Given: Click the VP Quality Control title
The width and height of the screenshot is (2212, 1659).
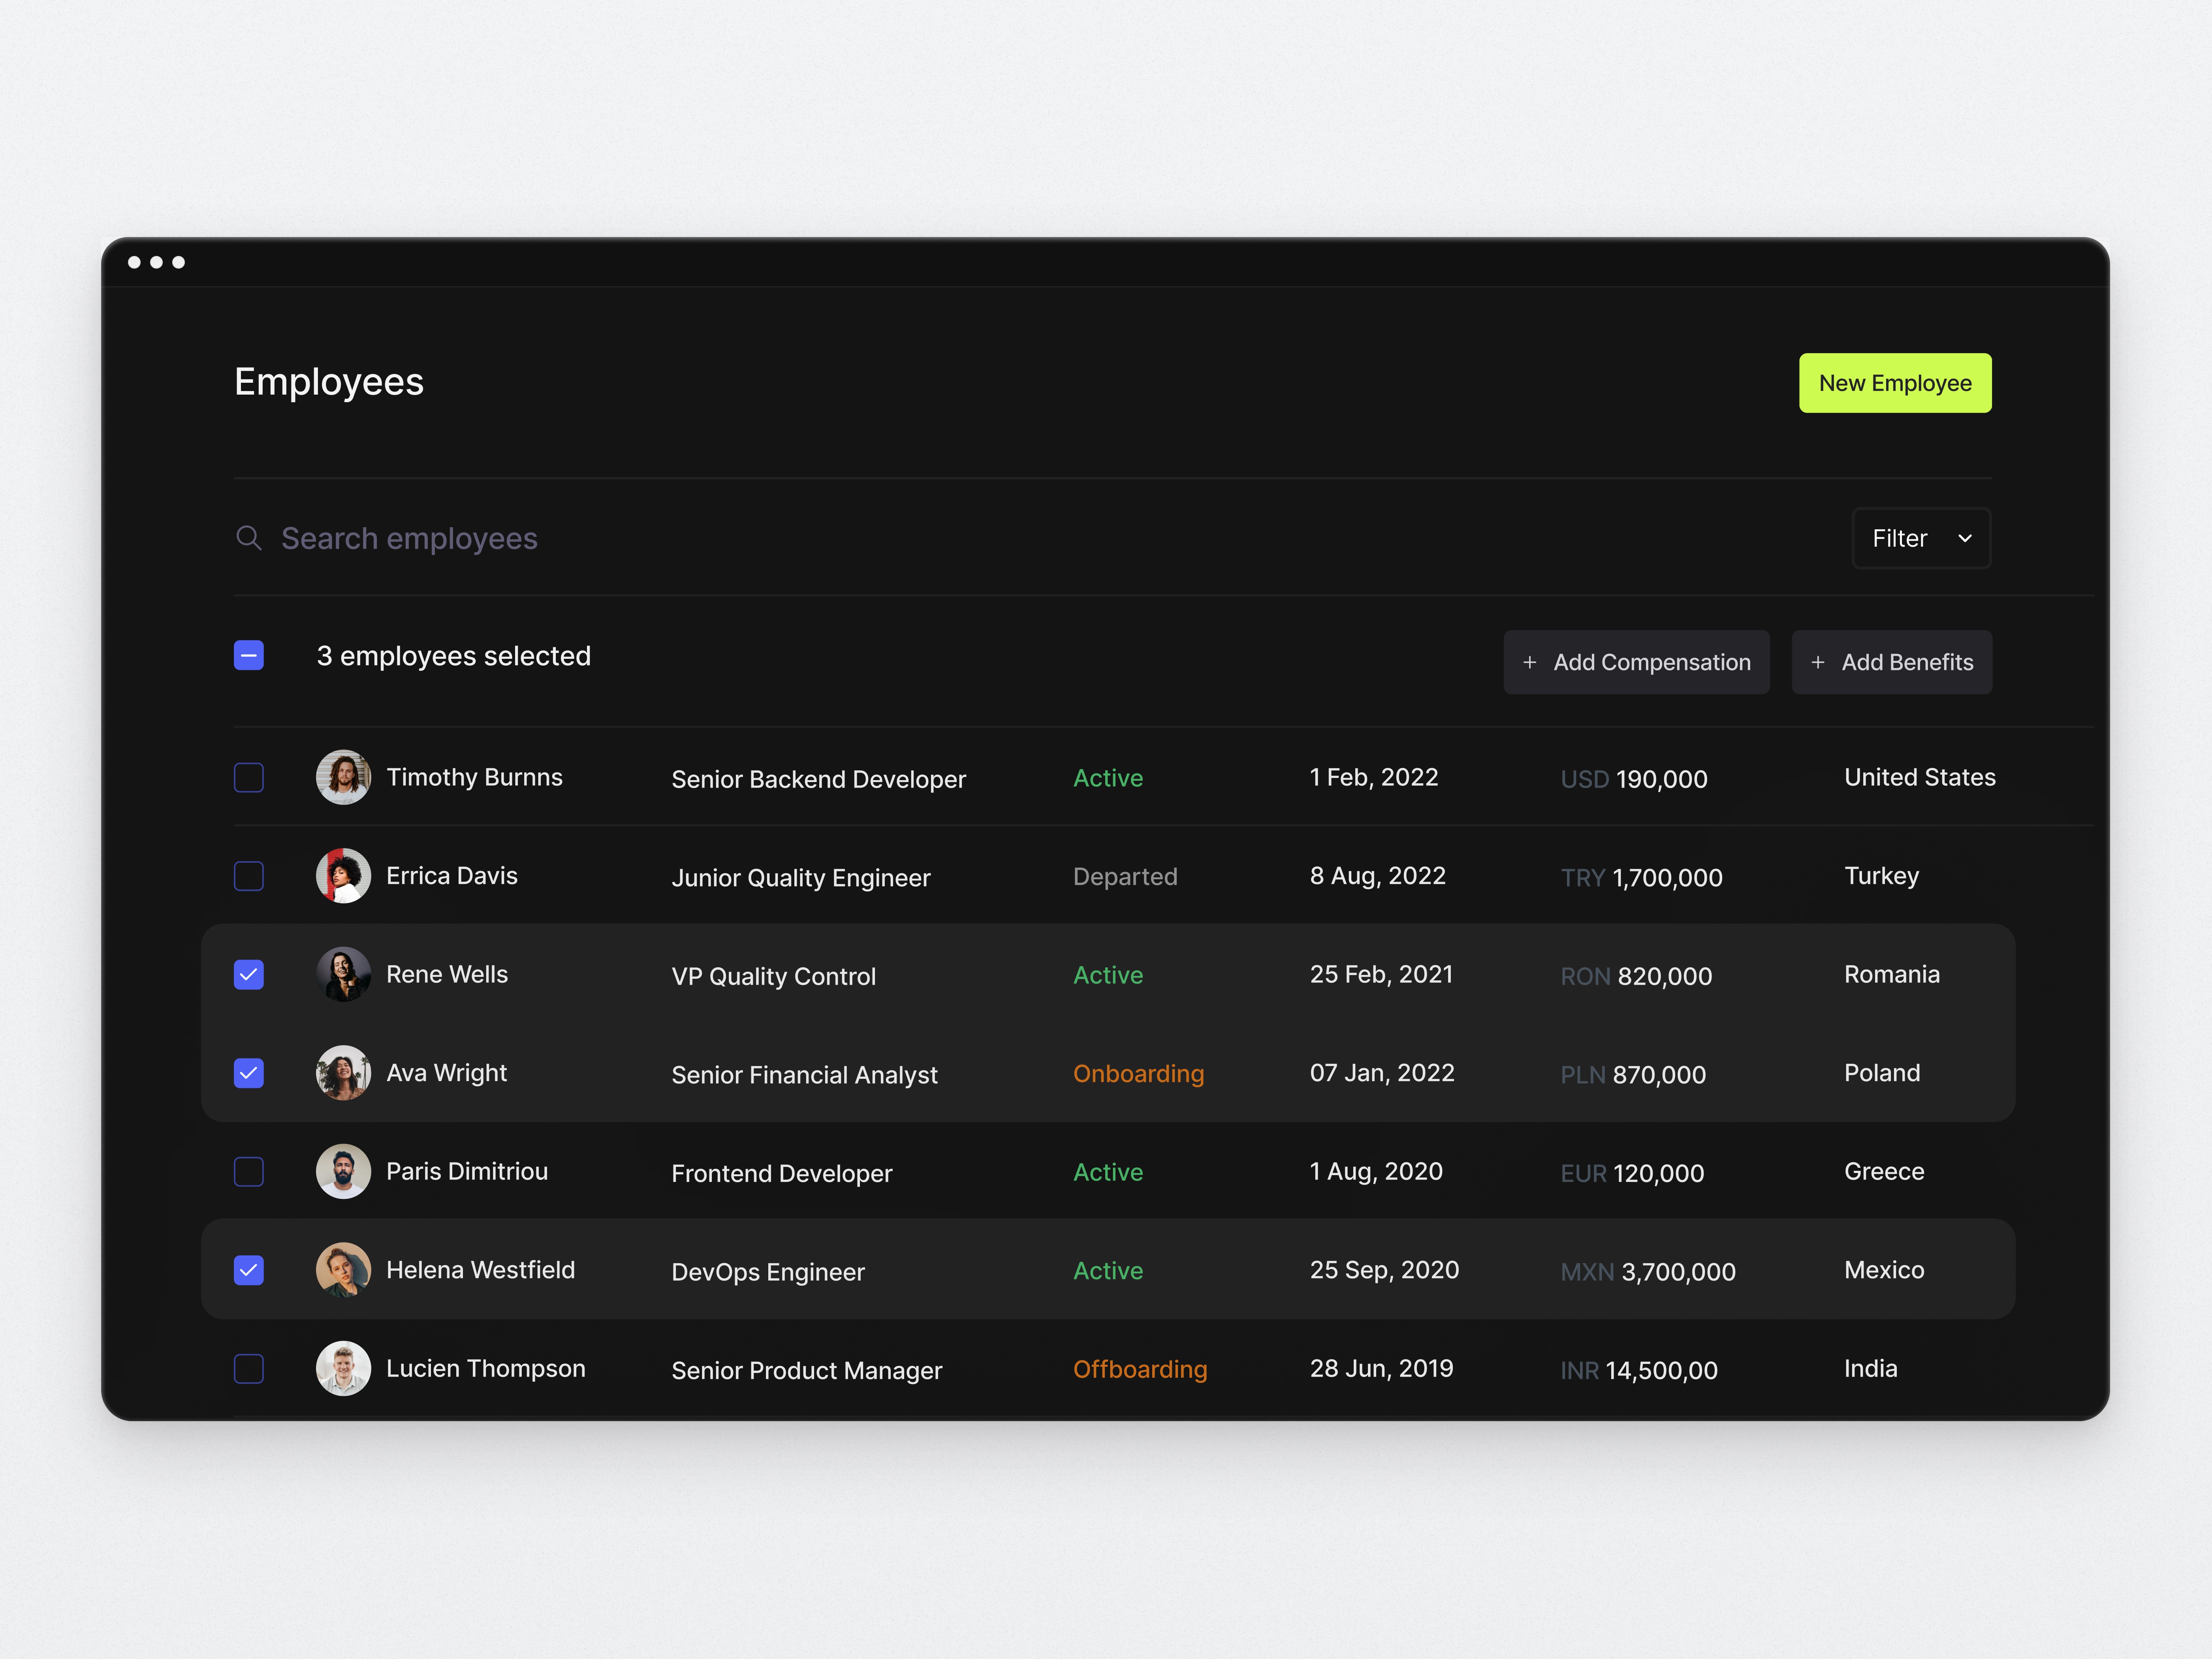Looking at the screenshot, I should [x=773, y=976].
